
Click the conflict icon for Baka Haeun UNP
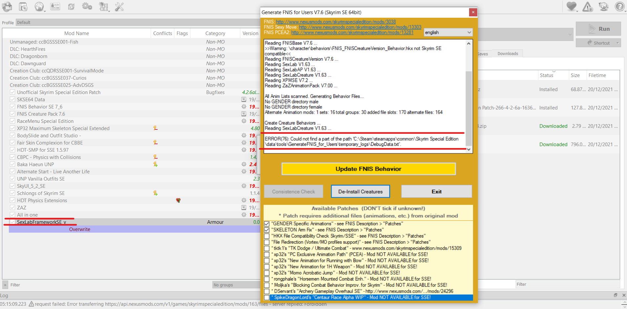(x=155, y=164)
